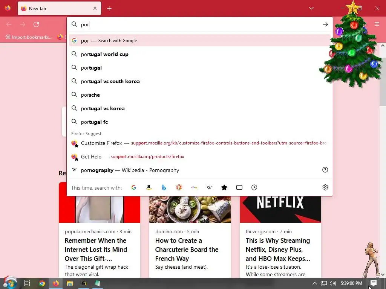Click the taskbar clock 5:39:00 PM
Screen dimensions: 386x289
[351, 283]
